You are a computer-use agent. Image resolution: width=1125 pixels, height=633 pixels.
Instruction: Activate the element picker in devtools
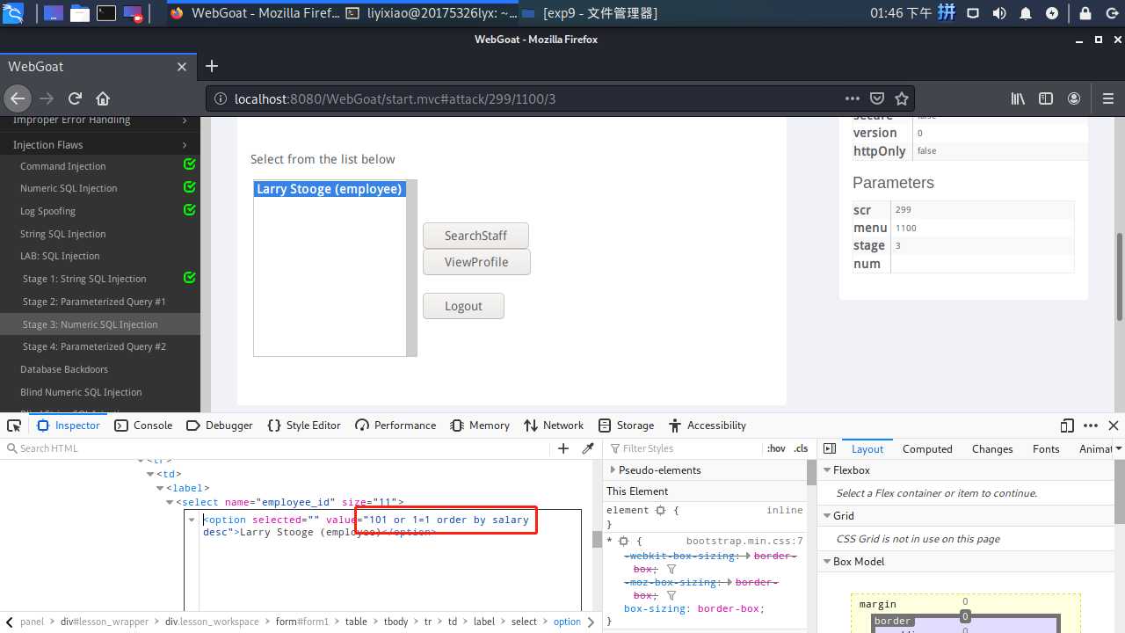14,426
